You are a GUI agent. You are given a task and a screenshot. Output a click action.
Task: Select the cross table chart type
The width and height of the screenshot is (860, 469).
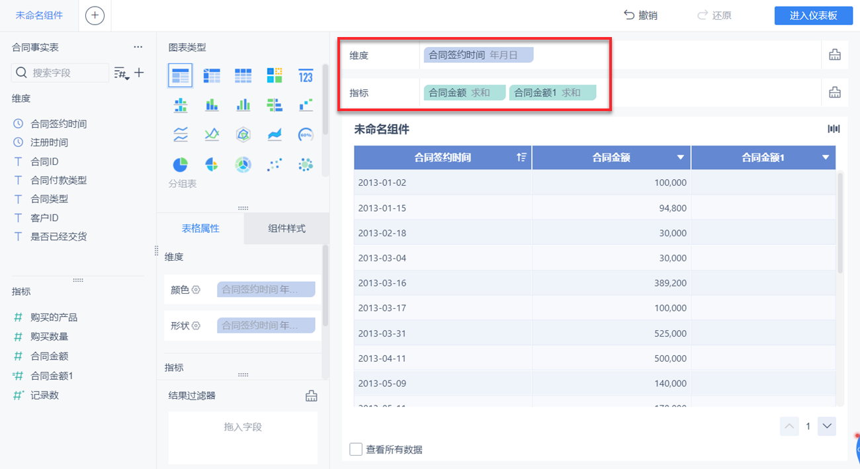coord(212,76)
